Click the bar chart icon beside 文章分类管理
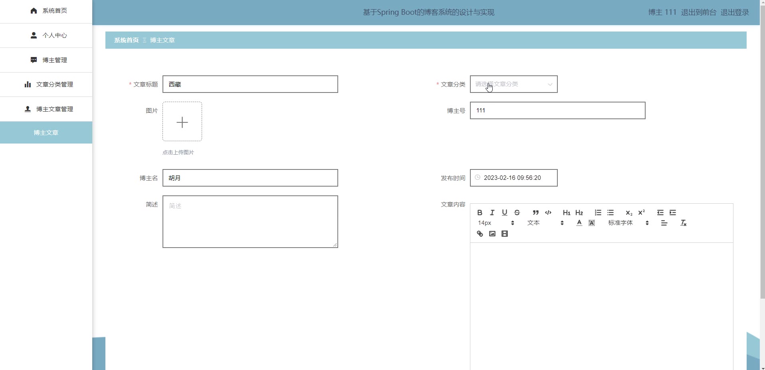The width and height of the screenshot is (765, 370). click(28, 85)
